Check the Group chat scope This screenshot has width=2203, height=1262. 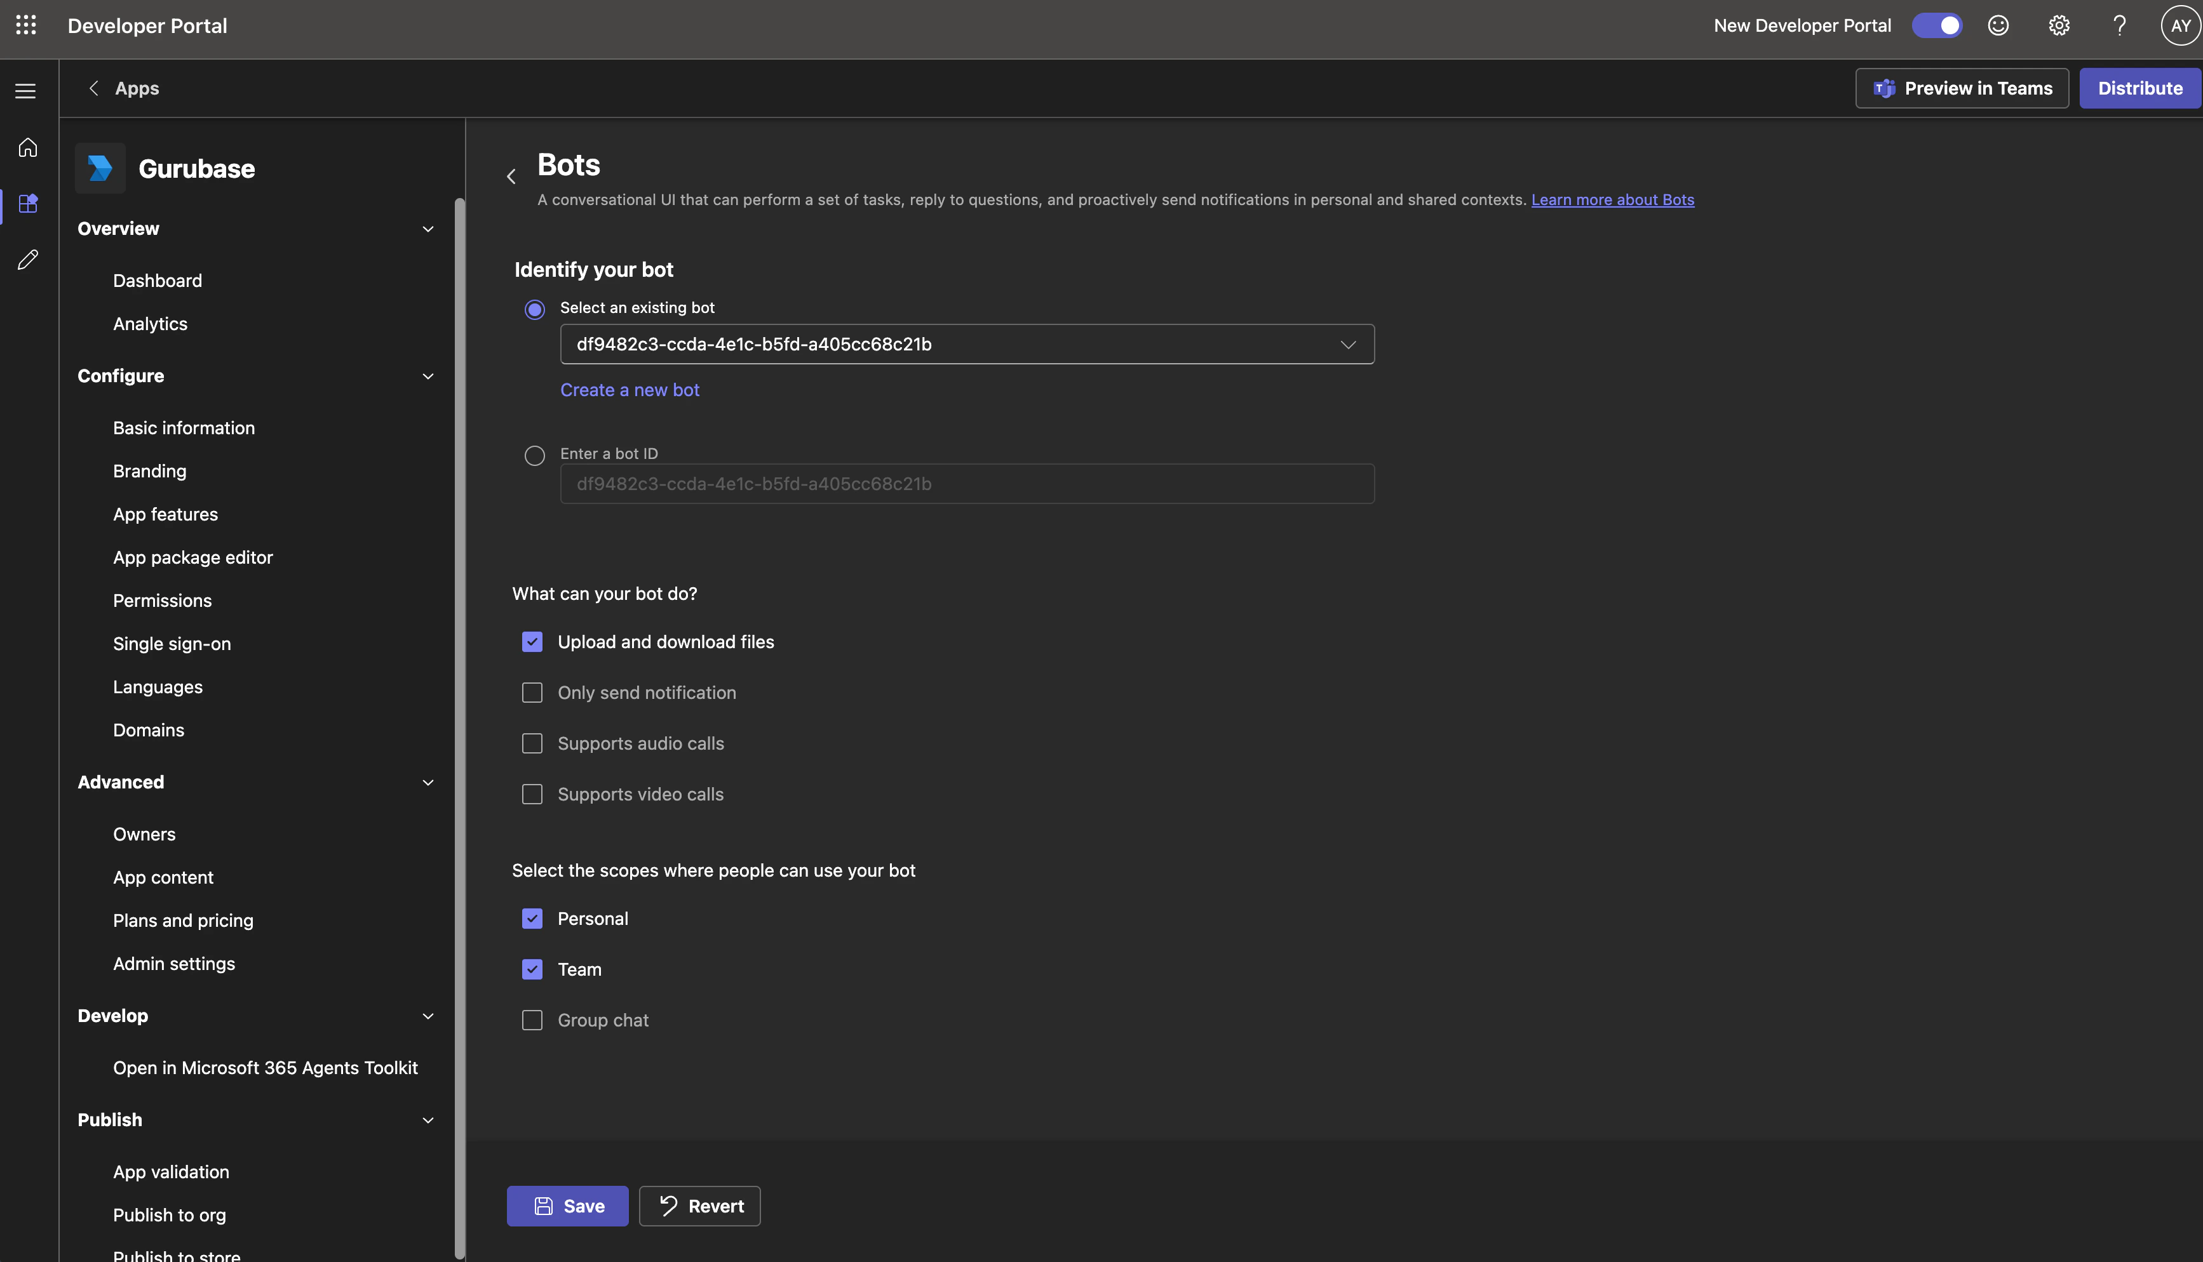(532, 1020)
